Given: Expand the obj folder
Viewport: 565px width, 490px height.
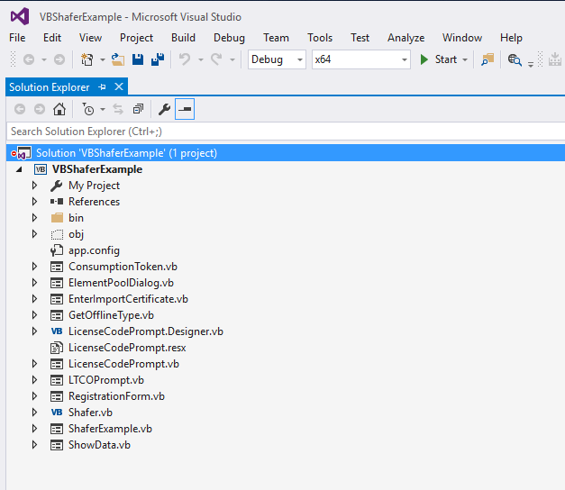Looking at the screenshot, I should [x=34, y=234].
